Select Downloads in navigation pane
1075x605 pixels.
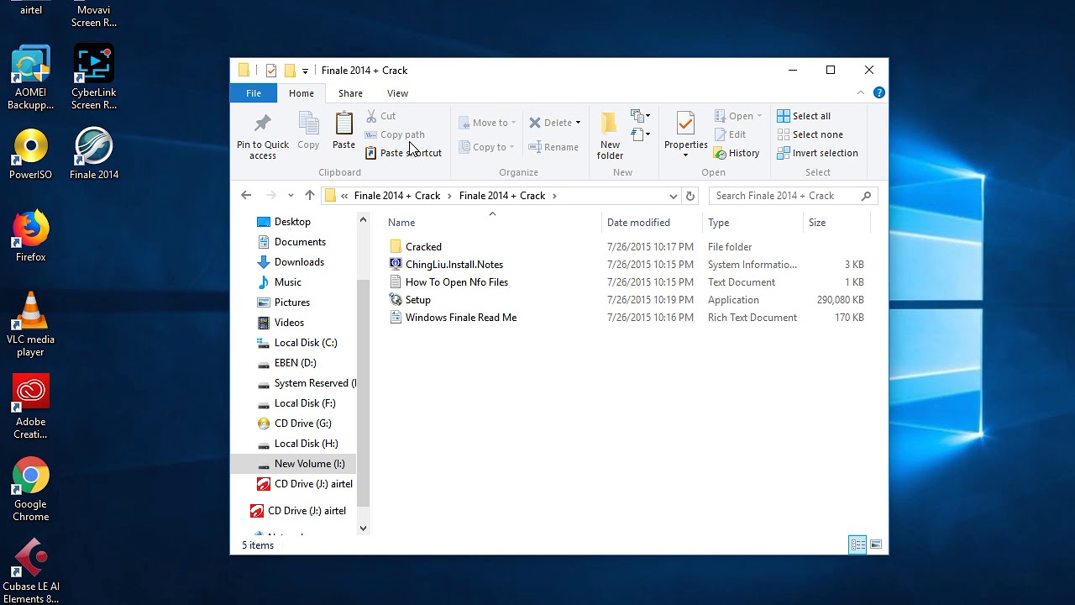tap(299, 262)
